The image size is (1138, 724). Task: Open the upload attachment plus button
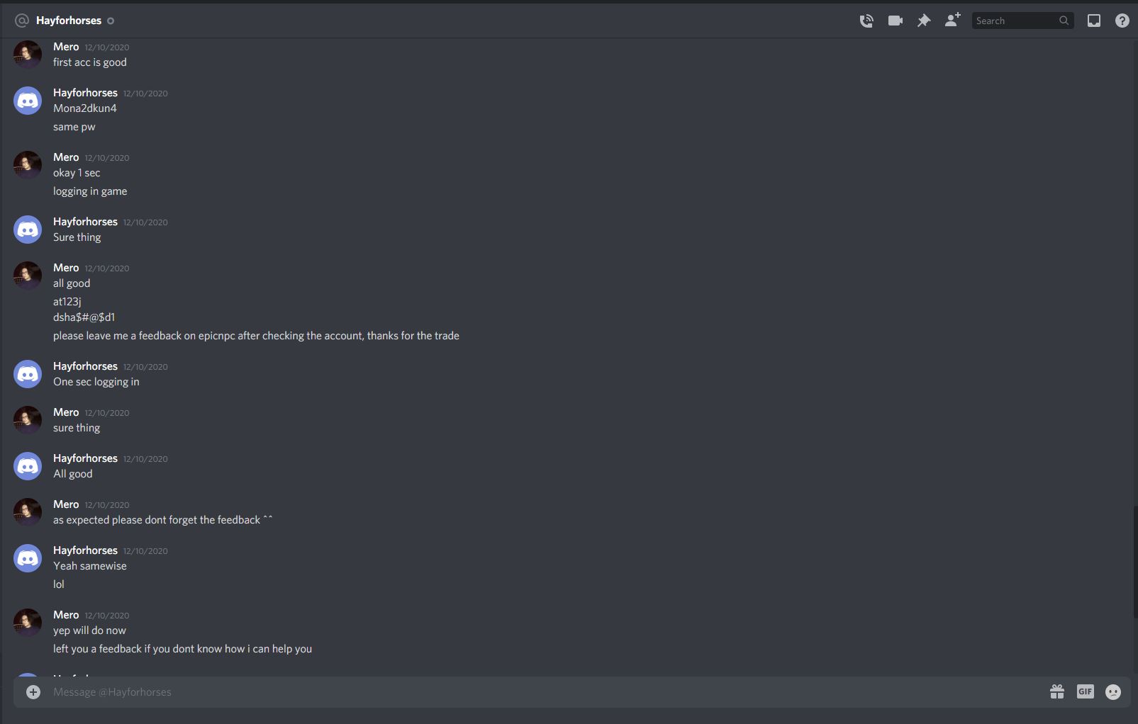point(33,692)
